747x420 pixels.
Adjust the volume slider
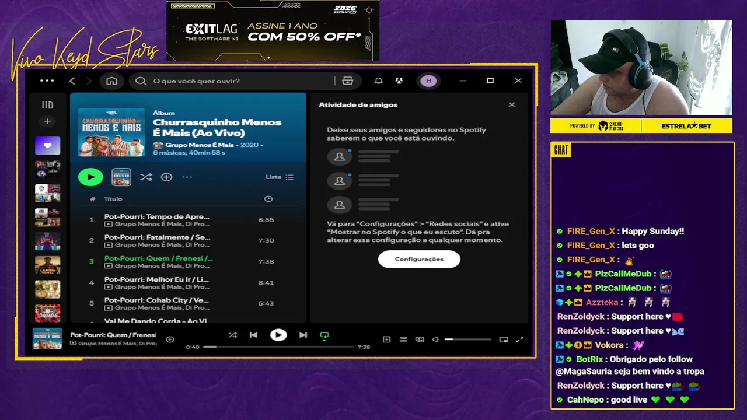click(x=467, y=339)
